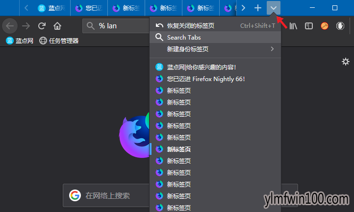Expand 新建身份标签页 submenu

[215, 49]
